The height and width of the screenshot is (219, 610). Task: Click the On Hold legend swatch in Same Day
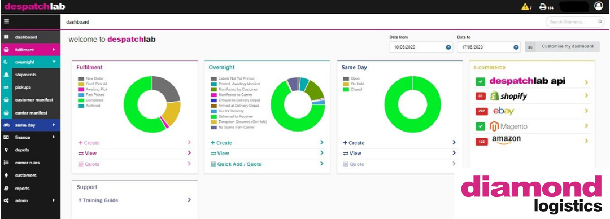pyautogui.click(x=346, y=84)
